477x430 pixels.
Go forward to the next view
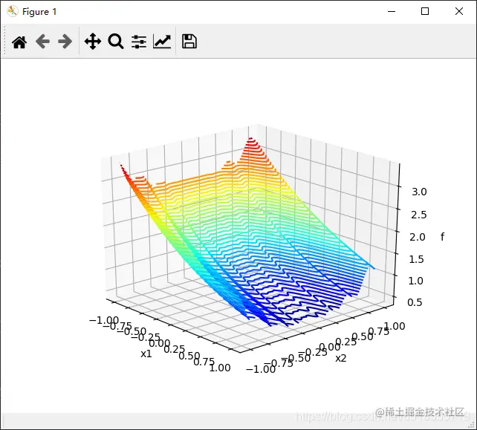[x=65, y=42]
